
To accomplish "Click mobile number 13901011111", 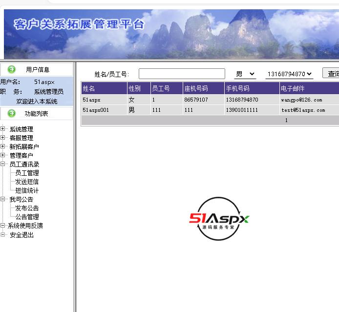I will 242,110.
